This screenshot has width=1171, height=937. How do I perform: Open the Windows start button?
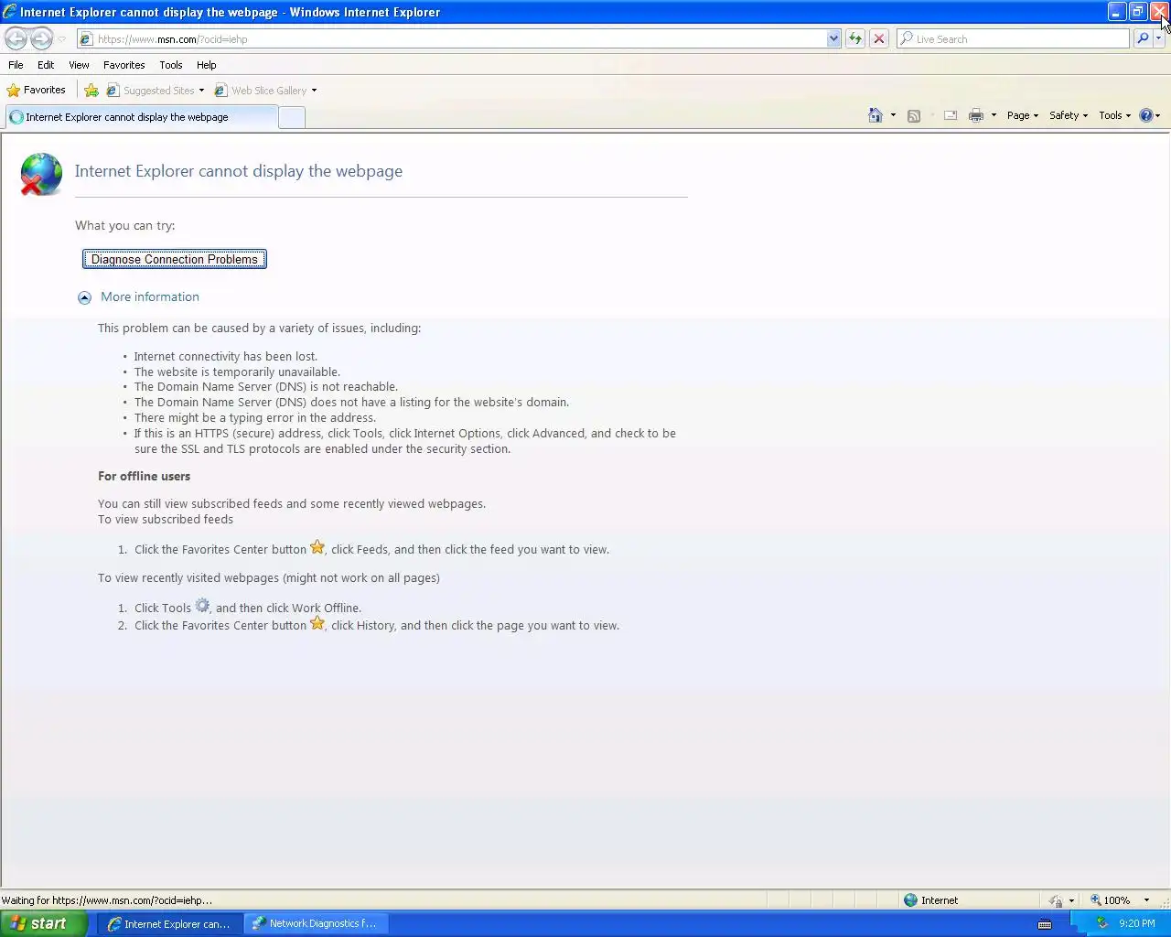(x=43, y=923)
